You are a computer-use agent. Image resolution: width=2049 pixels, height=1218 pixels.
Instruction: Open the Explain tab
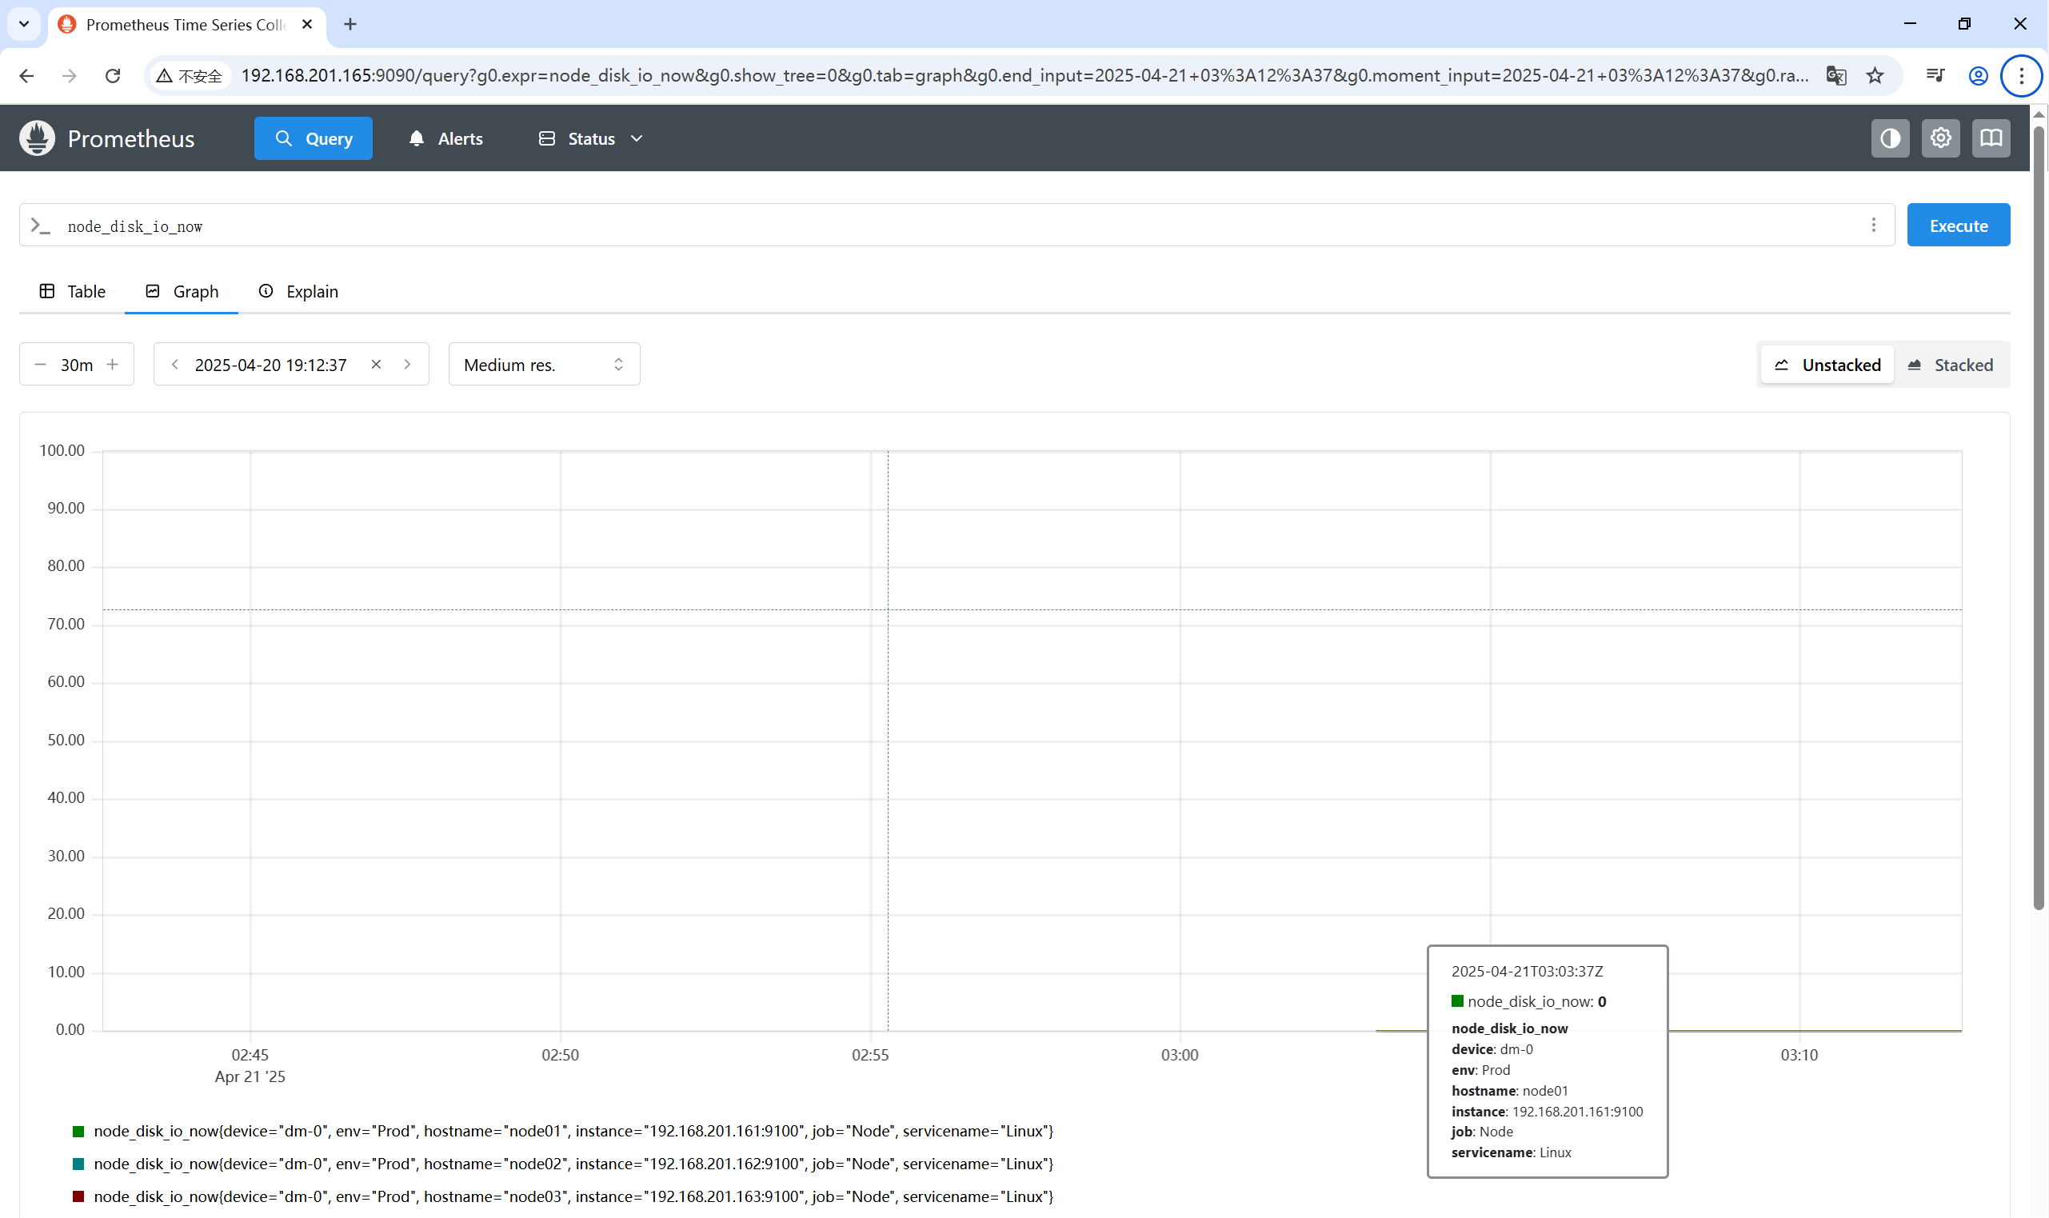click(x=298, y=291)
